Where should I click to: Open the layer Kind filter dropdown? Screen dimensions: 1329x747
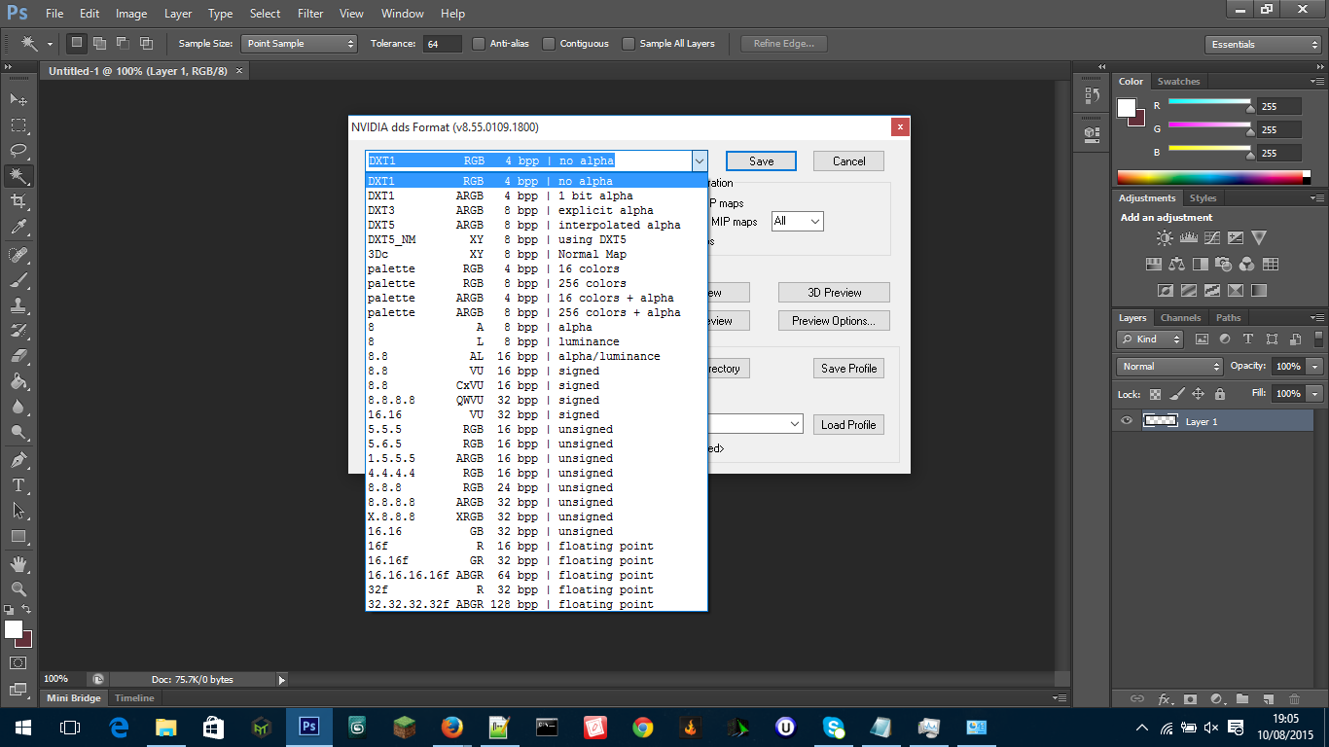(1150, 339)
